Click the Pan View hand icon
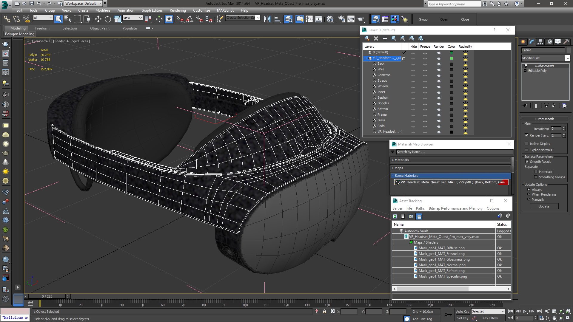The width and height of the screenshot is (573, 322). 554,318
